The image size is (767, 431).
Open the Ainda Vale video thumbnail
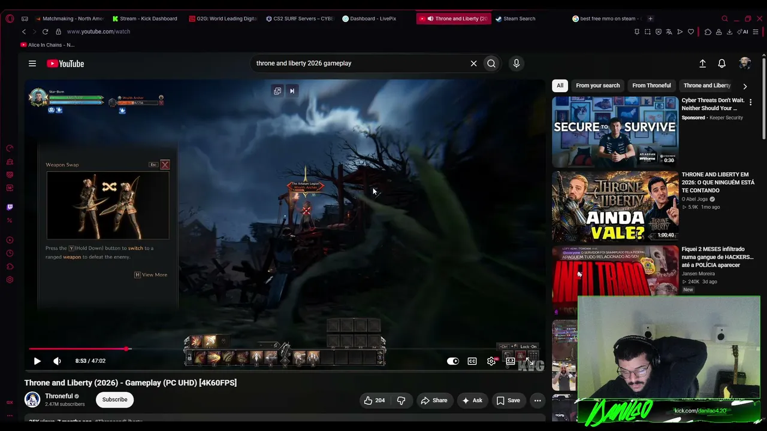pyautogui.click(x=615, y=207)
